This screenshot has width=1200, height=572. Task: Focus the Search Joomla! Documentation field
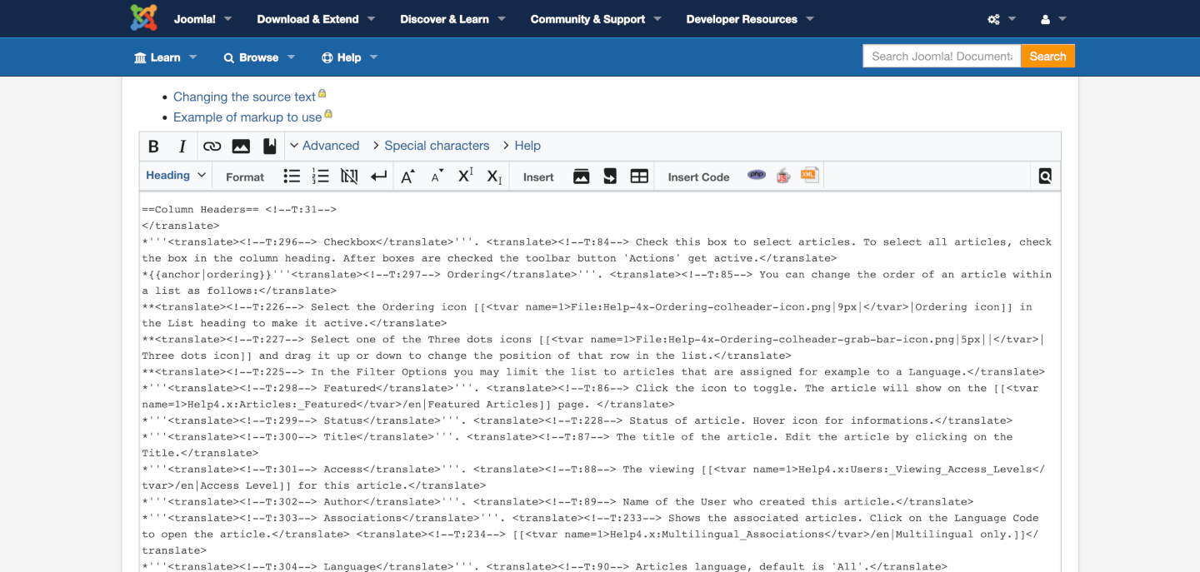point(942,57)
